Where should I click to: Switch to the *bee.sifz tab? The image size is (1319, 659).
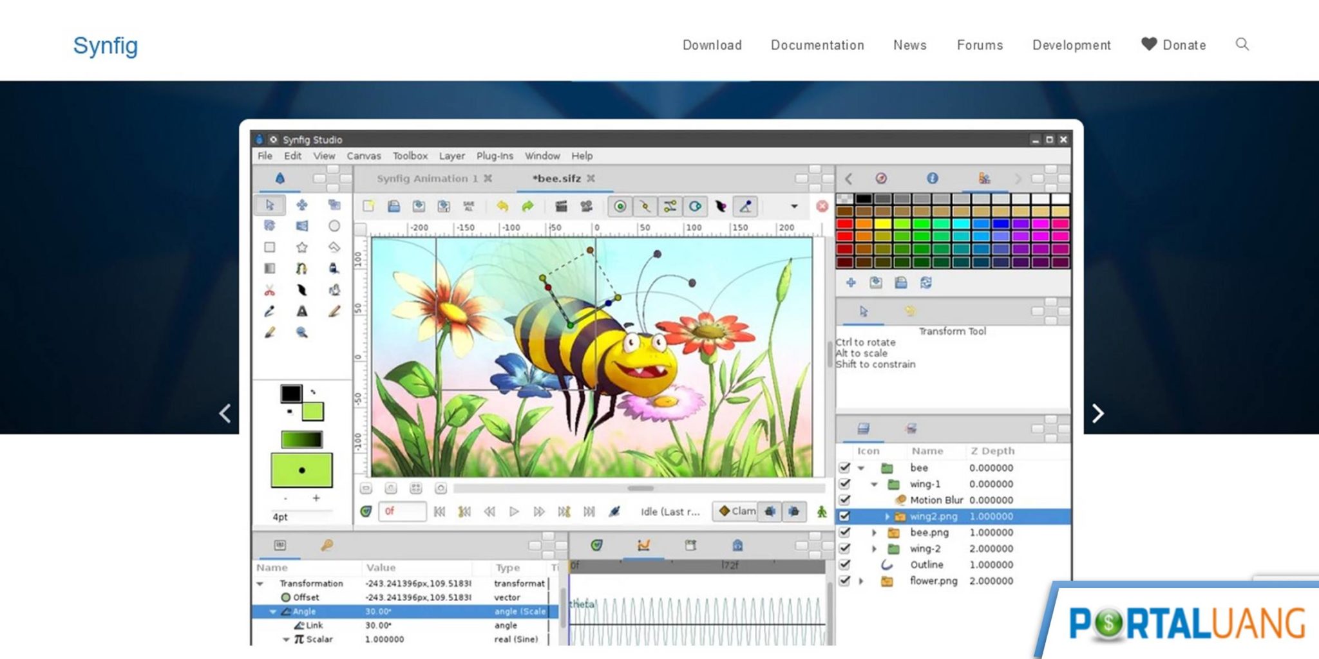[564, 179]
